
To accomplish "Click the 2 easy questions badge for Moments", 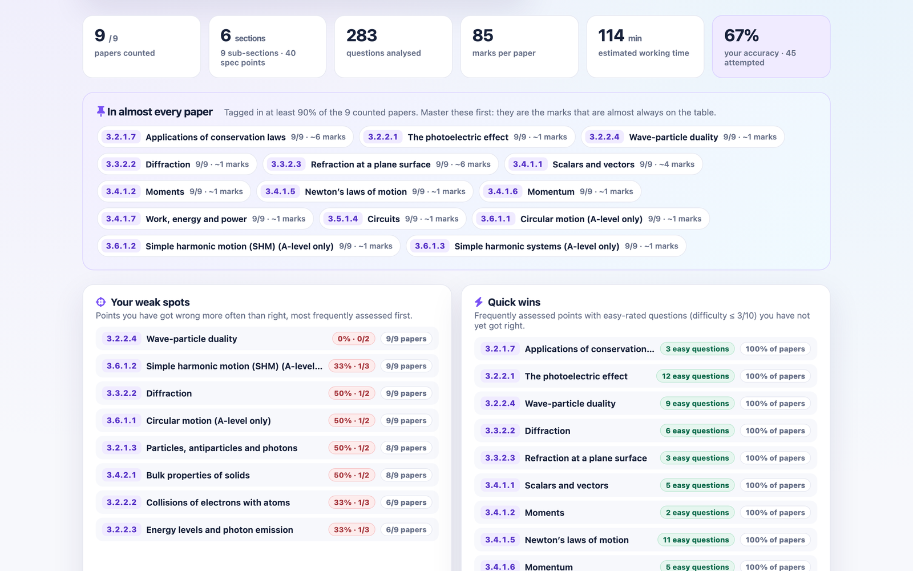I will click(x=697, y=513).
